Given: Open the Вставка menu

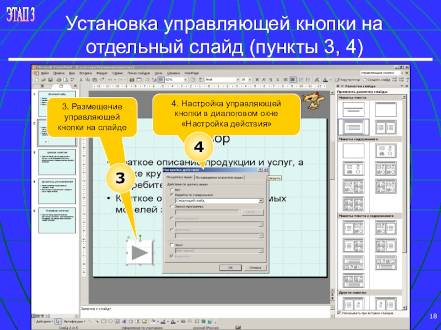Looking at the screenshot, I should click(x=85, y=73).
